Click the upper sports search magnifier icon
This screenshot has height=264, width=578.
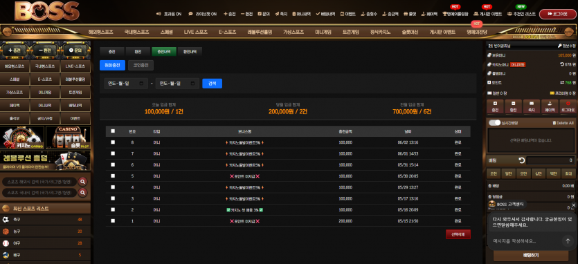(x=82, y=182)
